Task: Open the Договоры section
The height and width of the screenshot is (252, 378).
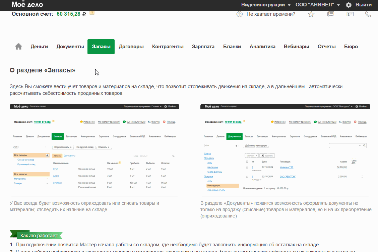Action: coord(131,47)
